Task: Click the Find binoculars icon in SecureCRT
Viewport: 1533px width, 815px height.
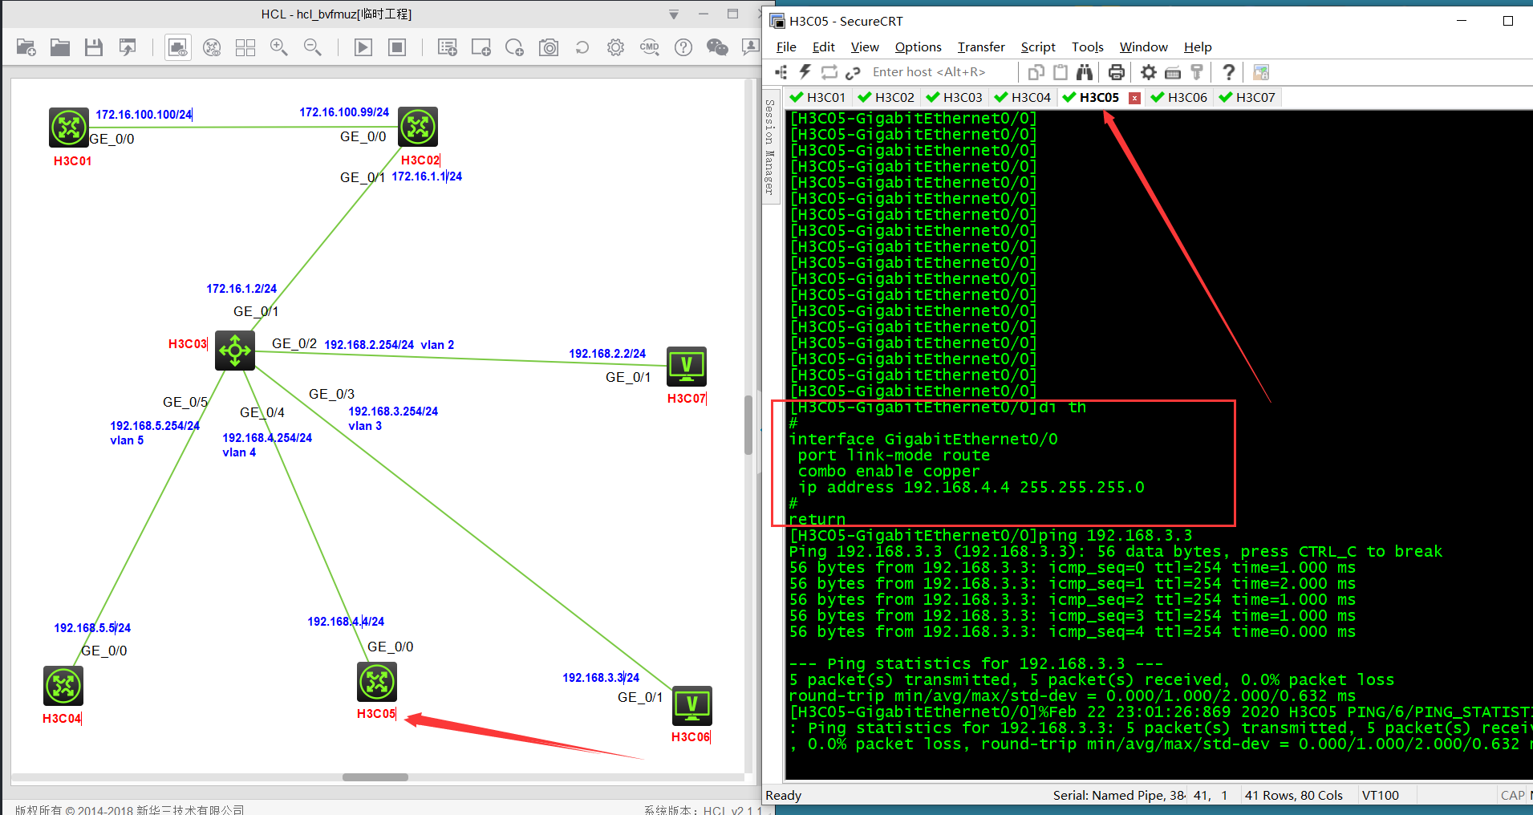Action: tap(1085, 72)
